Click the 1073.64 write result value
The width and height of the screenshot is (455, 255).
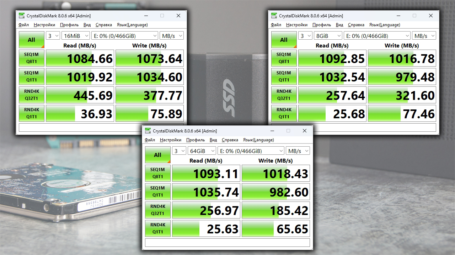point(150,58)
